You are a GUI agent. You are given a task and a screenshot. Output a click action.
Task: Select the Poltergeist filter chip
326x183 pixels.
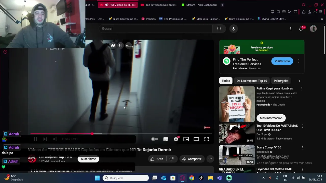[x=281, y=81]
